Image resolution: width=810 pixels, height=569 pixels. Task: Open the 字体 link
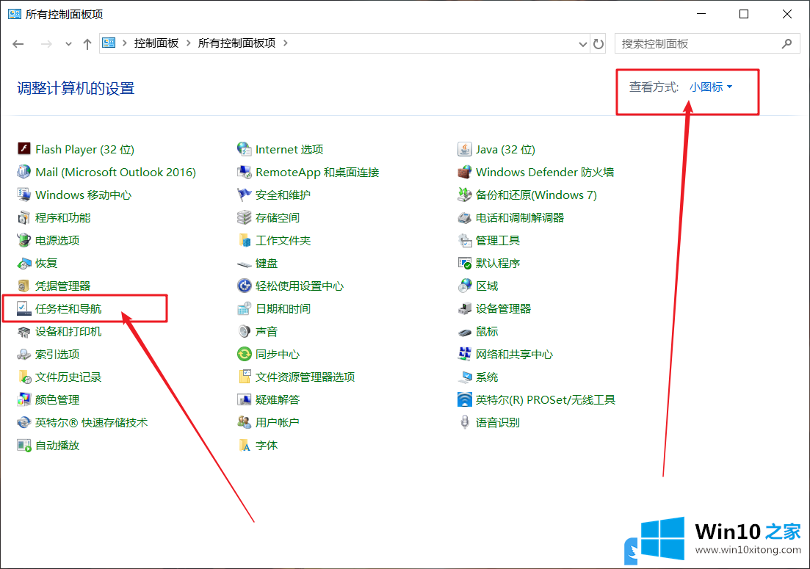[x=267, y=445]
